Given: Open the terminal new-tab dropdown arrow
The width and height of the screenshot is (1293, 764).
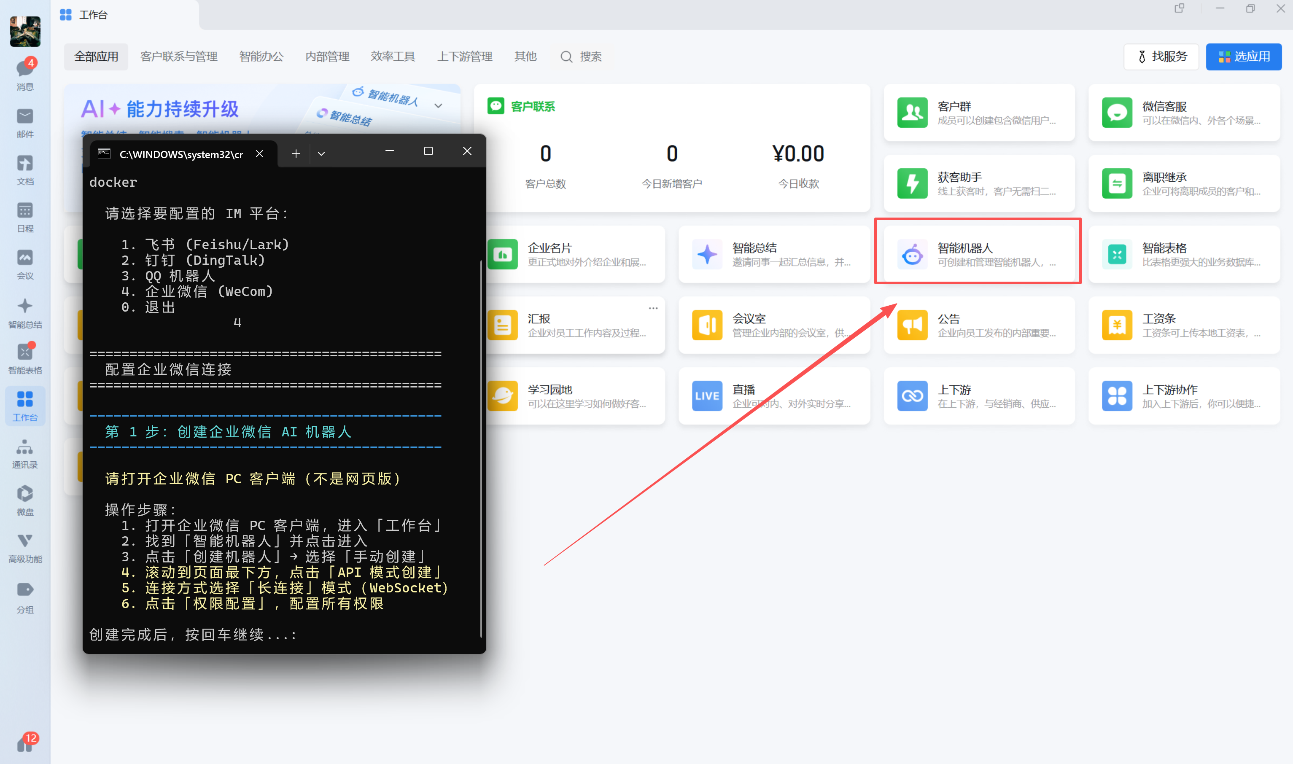Looking at the screenshot, I should [x=321, y=153].
